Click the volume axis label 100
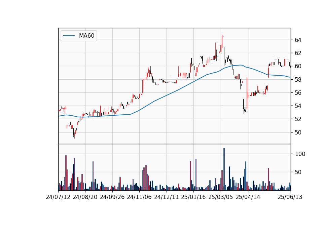This screenshot has width=323, height=232. [x=300, y=154]
